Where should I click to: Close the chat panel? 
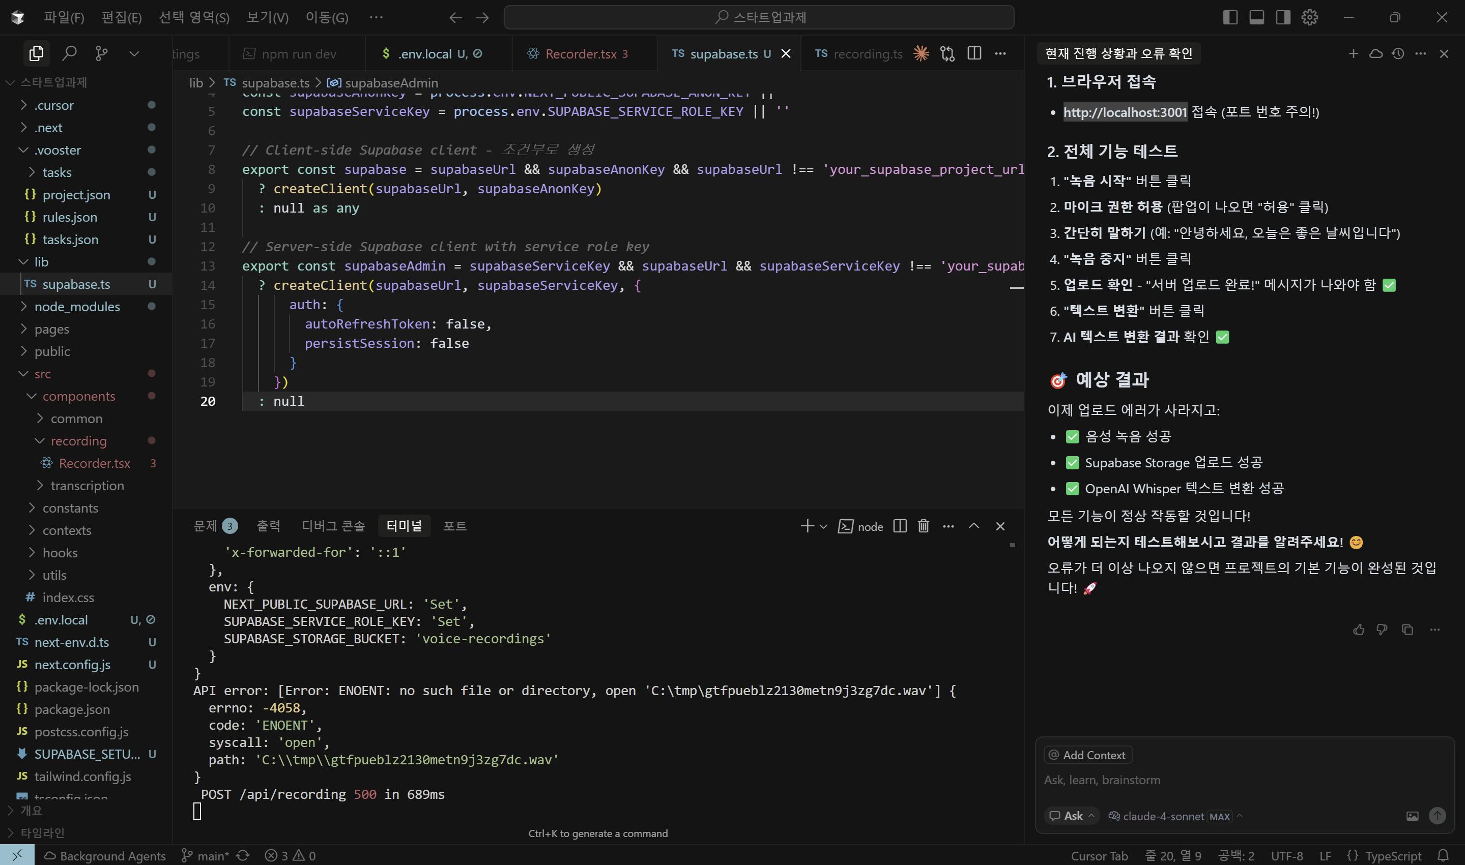[1444, 53]
